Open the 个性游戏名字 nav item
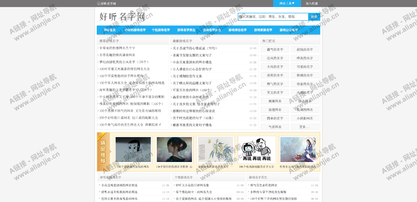 (x=161, y=30)
